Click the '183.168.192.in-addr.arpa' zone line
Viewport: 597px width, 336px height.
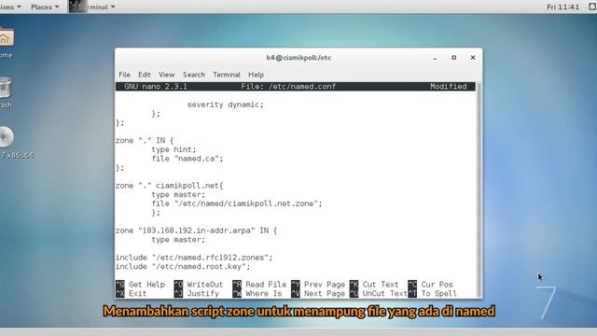coord(196,231)
